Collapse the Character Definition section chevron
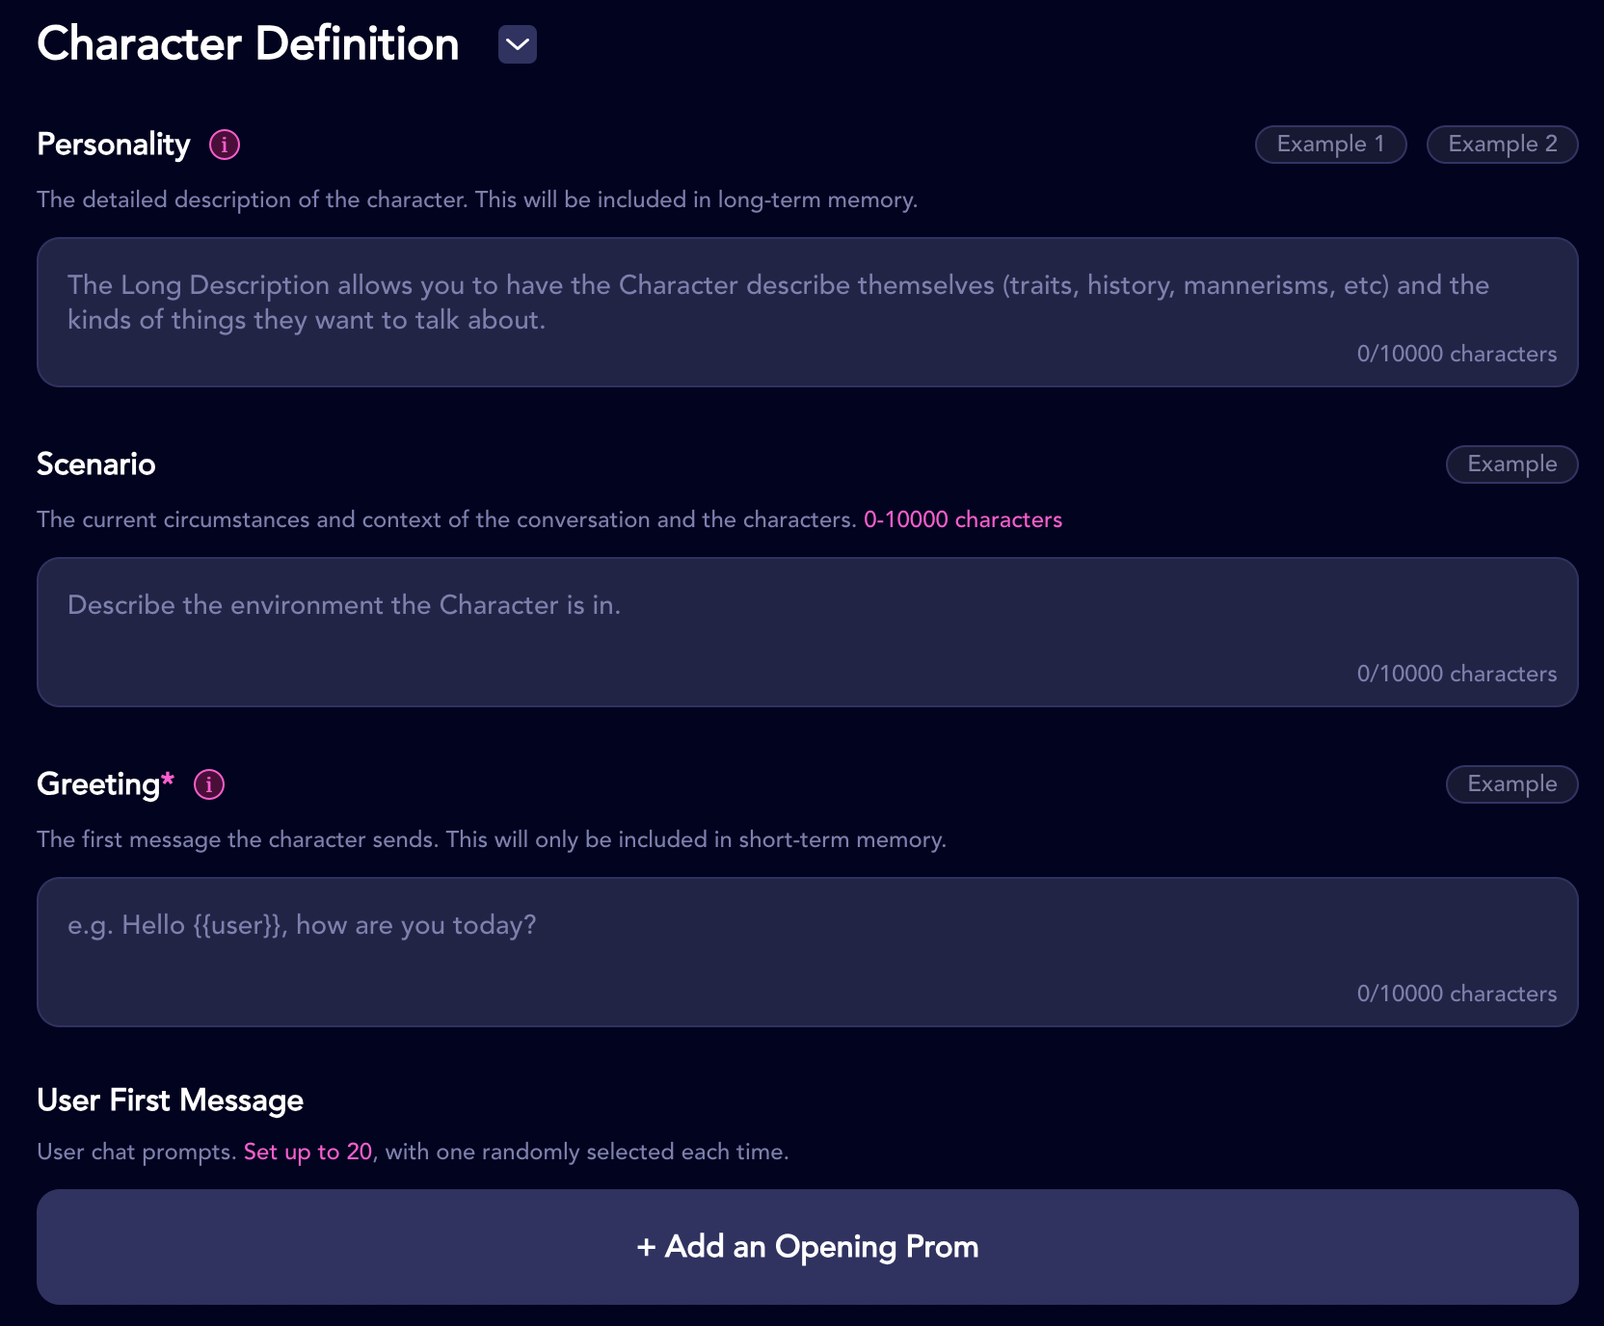This screenshot has width=1604, height=1326. coord(518,44)
